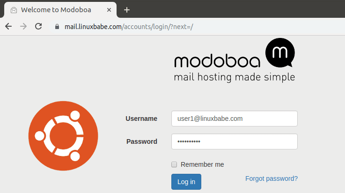Enable the Remember me checkbox
The image size is (345, 193).
tap(174, 164)
